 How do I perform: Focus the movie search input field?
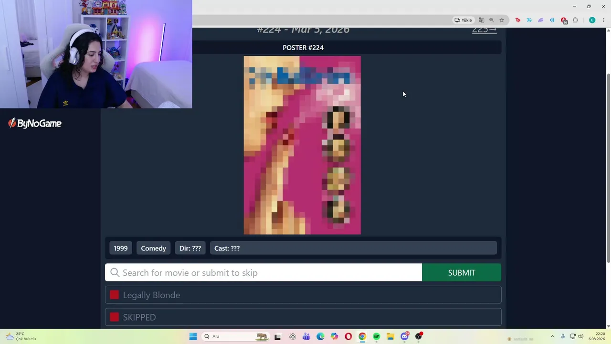pyautogui.click(x=263, y=272)
